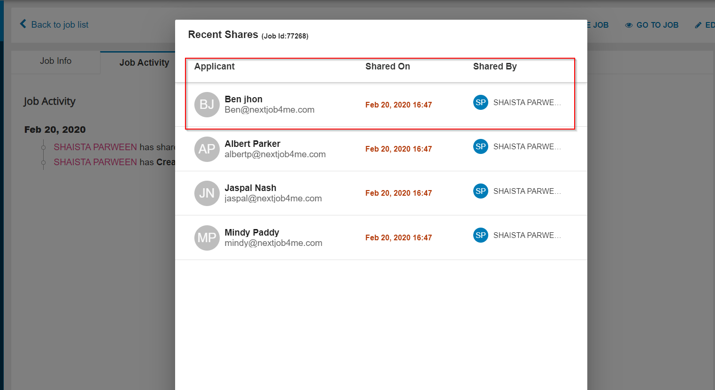Switch to the Job Activity tab

coord(144,62)
